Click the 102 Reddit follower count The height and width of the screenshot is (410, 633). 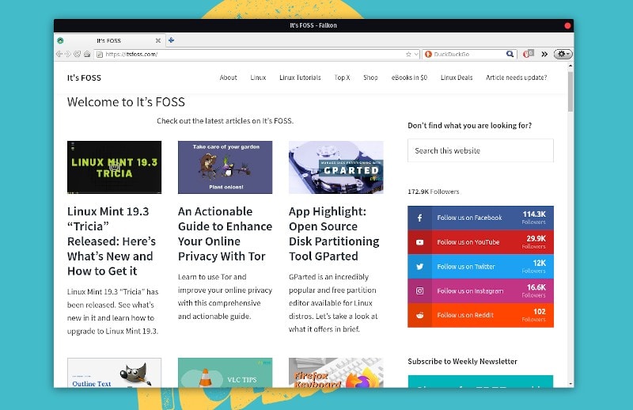[x=540, y=311]
